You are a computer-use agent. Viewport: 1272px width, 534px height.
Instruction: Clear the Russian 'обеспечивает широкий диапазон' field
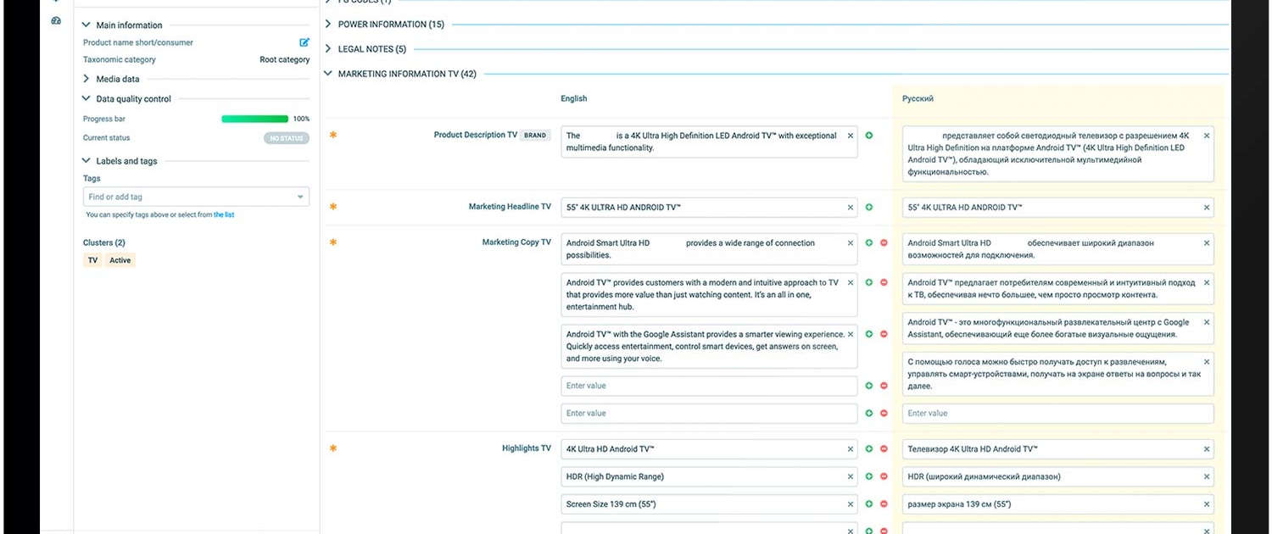1207,243
